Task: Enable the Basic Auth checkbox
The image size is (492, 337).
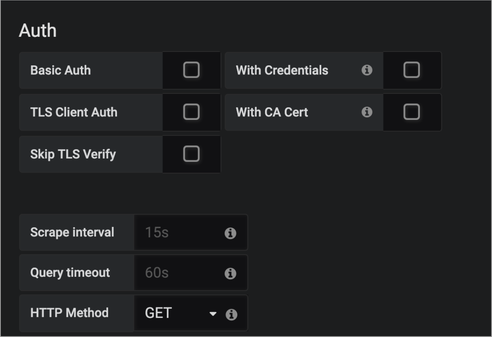Action: click(x=191, y=70)
